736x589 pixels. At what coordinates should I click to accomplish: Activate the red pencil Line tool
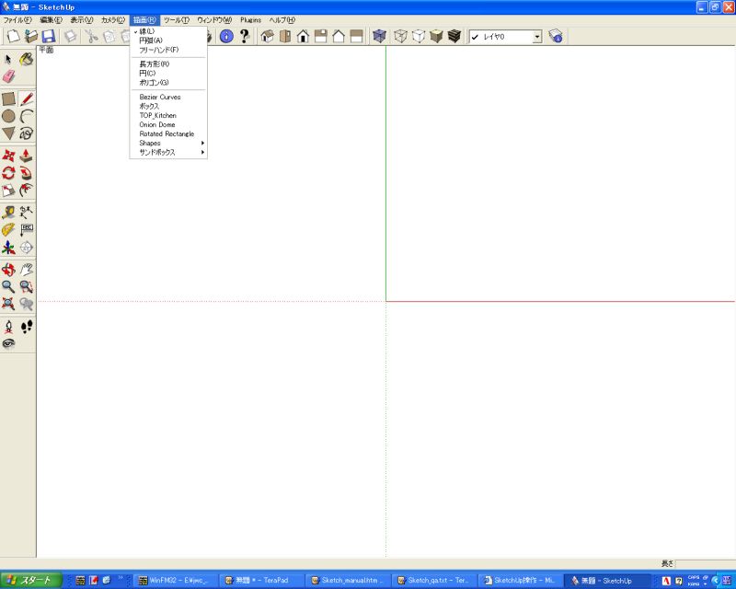click(27, 98)
